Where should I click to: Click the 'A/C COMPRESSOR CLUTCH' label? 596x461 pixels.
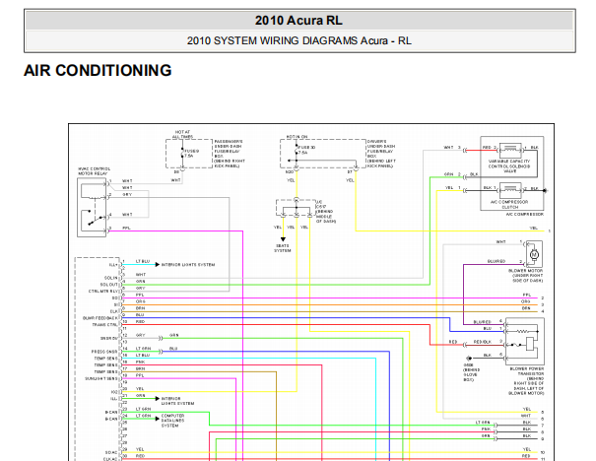[x=509, y=205]
